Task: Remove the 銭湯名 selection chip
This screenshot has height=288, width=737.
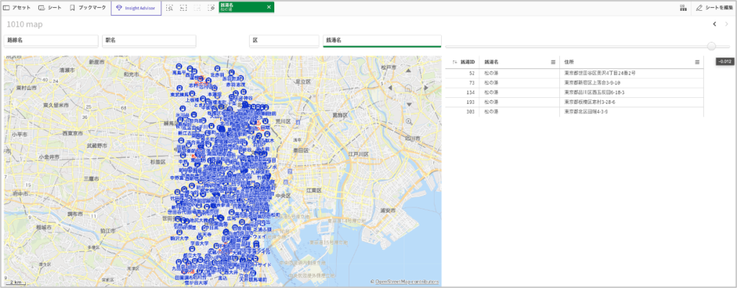Action: pos(268,7)
